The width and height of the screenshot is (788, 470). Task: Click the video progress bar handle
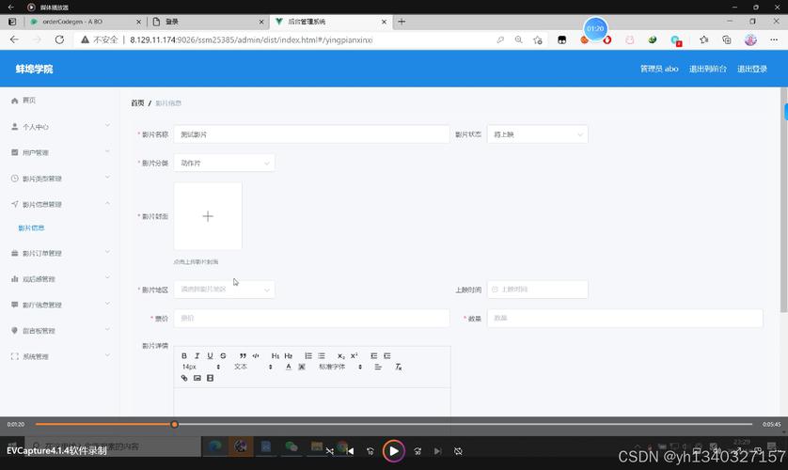click(x=174, y=424)
